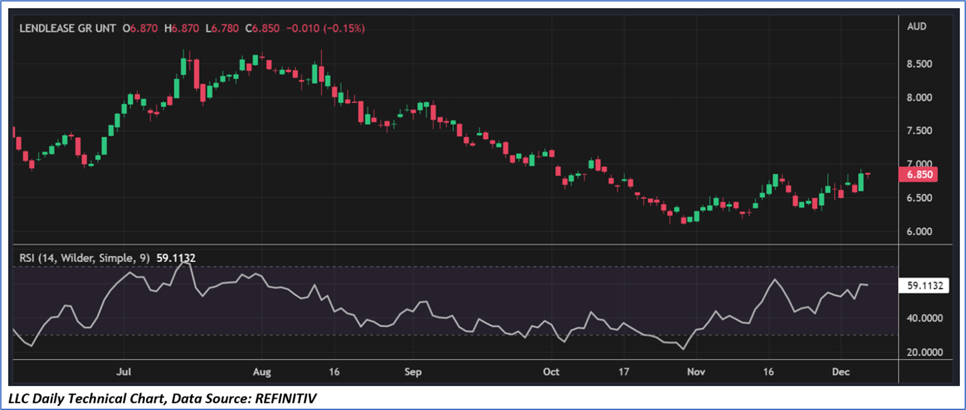This screenshot has height=410, width=966.
Task: Open the RSI (14, Wilder, Simple, 9) indicator legend
Action: tap(85, 258)
